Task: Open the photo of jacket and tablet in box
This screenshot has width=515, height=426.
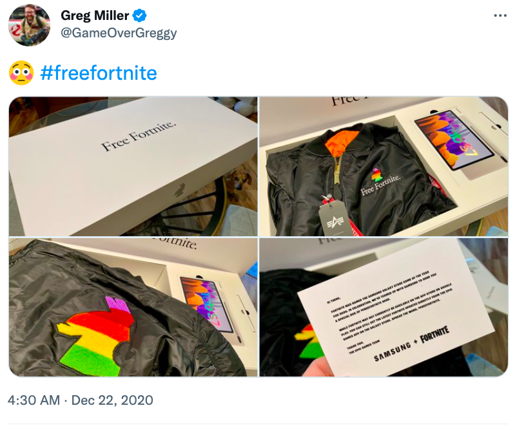Action: coord(384,166)
